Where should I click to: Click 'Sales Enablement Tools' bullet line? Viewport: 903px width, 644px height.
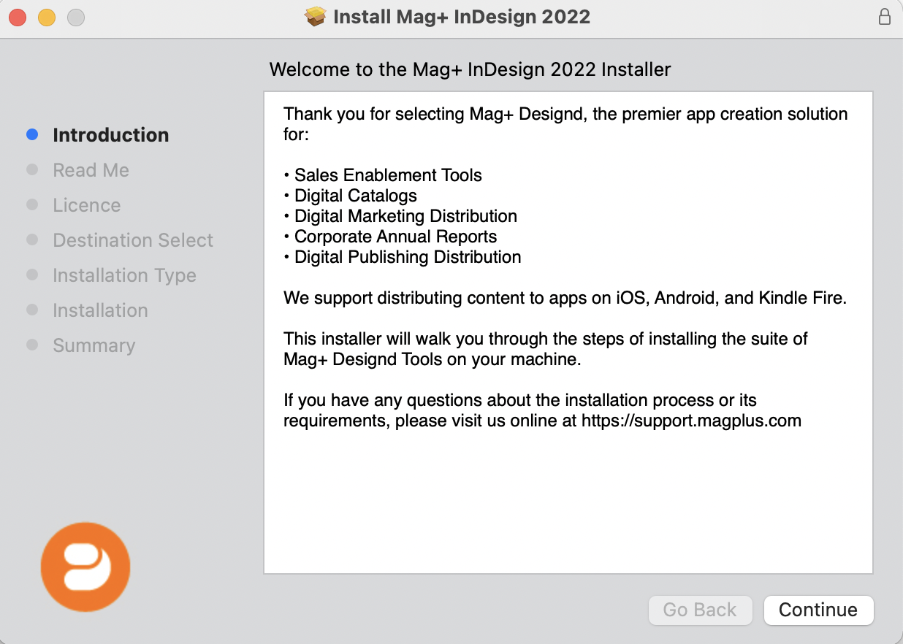383,175
